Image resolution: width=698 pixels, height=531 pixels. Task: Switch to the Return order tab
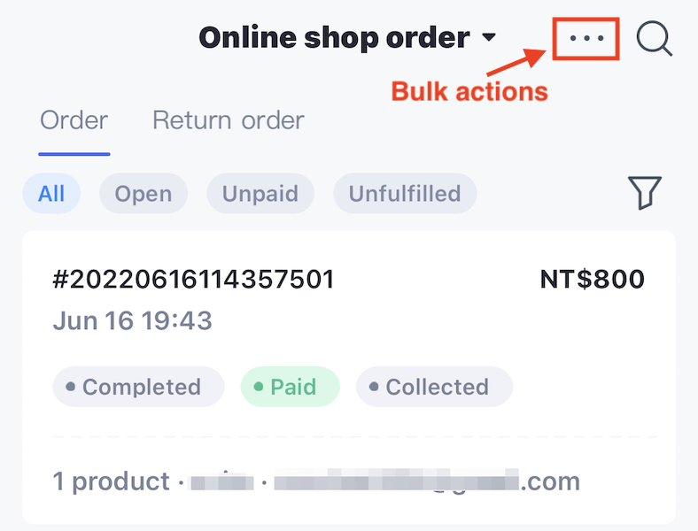pyautogui.click(x=229, y=120)
